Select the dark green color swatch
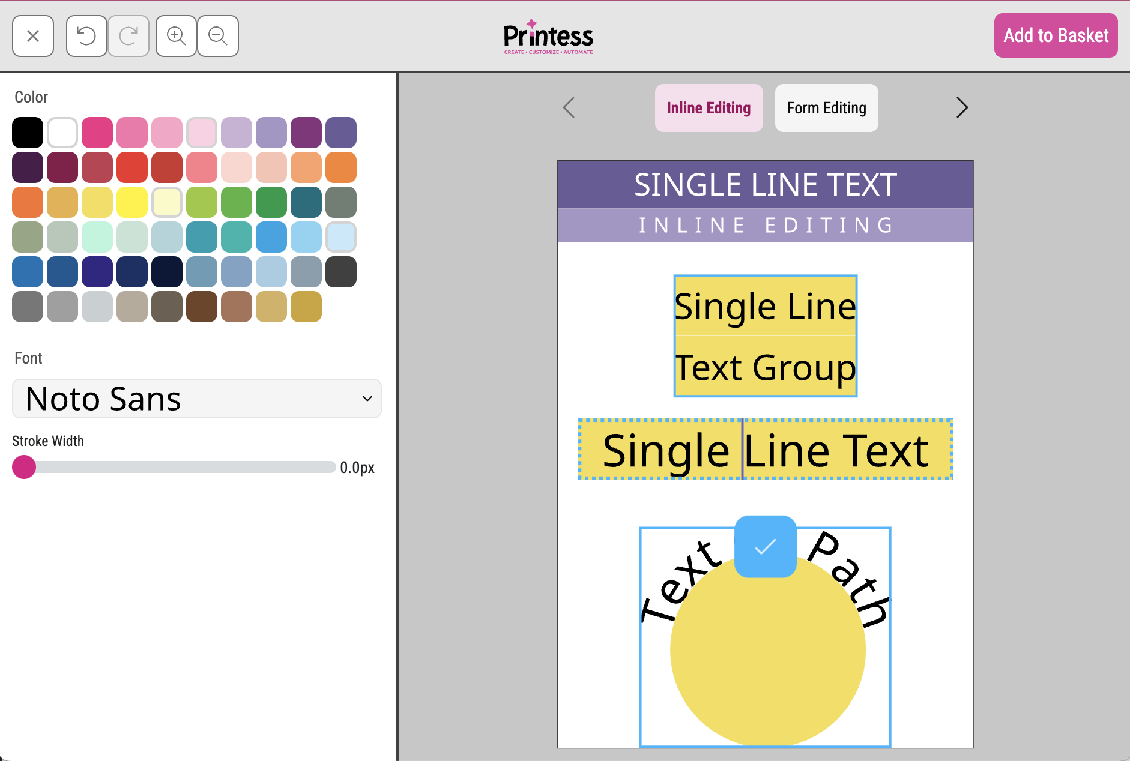The height and width of the screenshot is (761, 1130). pyautogui.click(x=271, y=202)
